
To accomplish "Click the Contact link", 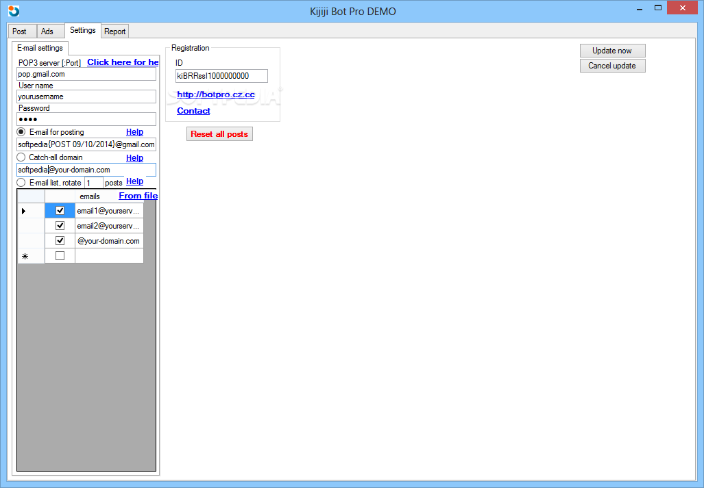I will tap(193, 111).
